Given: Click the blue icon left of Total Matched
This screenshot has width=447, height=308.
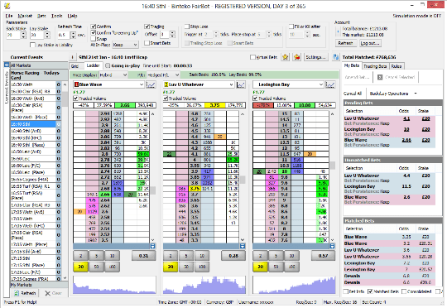Looking at the screenshot, I should 335,57.
